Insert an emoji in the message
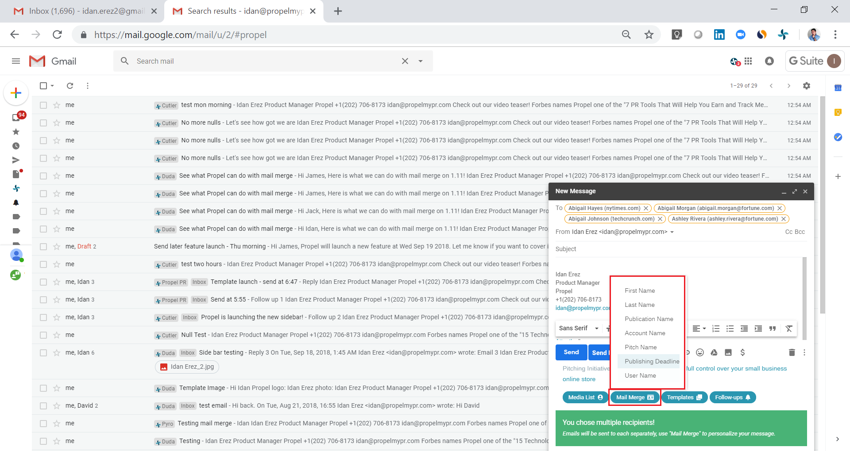The height and width of the screenshot is (451, 850). [700, 352]
